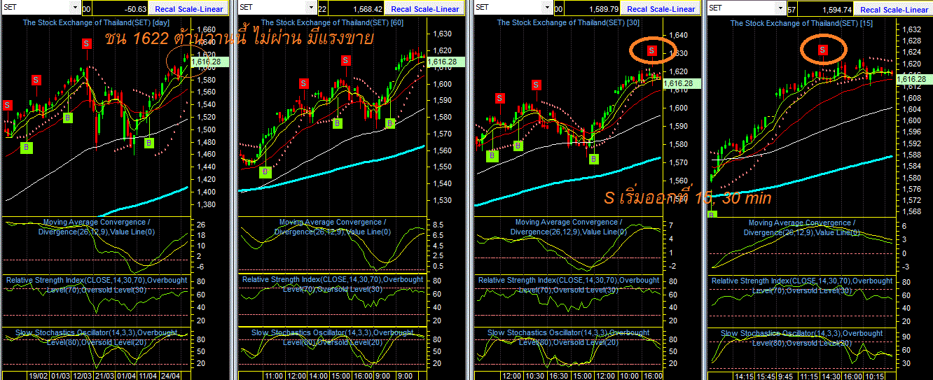Viewport: 933px width, 380px height.
Task: Click the Relative Strength Index label in the 15-minute chart
Action: click(802, 285)
